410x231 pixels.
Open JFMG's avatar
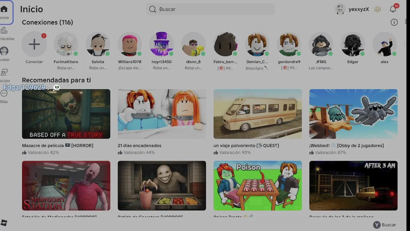coord(321,44)
